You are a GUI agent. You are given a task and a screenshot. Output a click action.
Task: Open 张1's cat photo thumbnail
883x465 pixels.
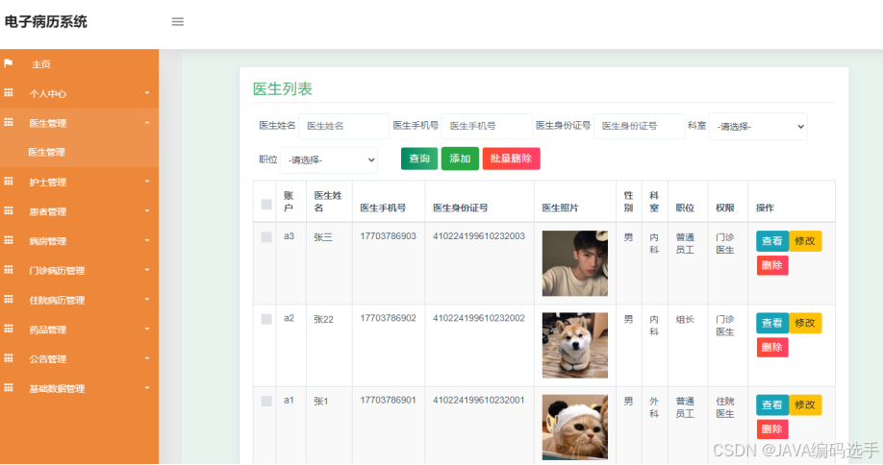pos(575,428)
